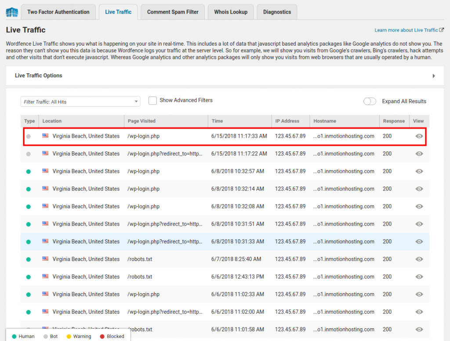The width and height of the screenshot is (450, 341).
Task: Click gray bot dot in first row
Action: point(29,136)
